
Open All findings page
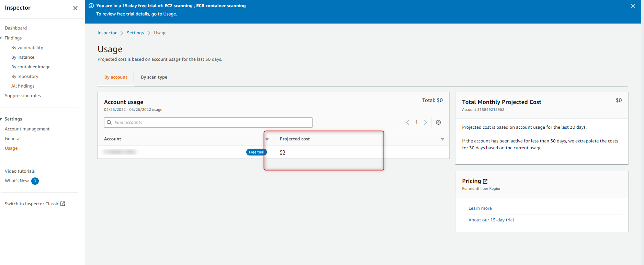[23, 86]
